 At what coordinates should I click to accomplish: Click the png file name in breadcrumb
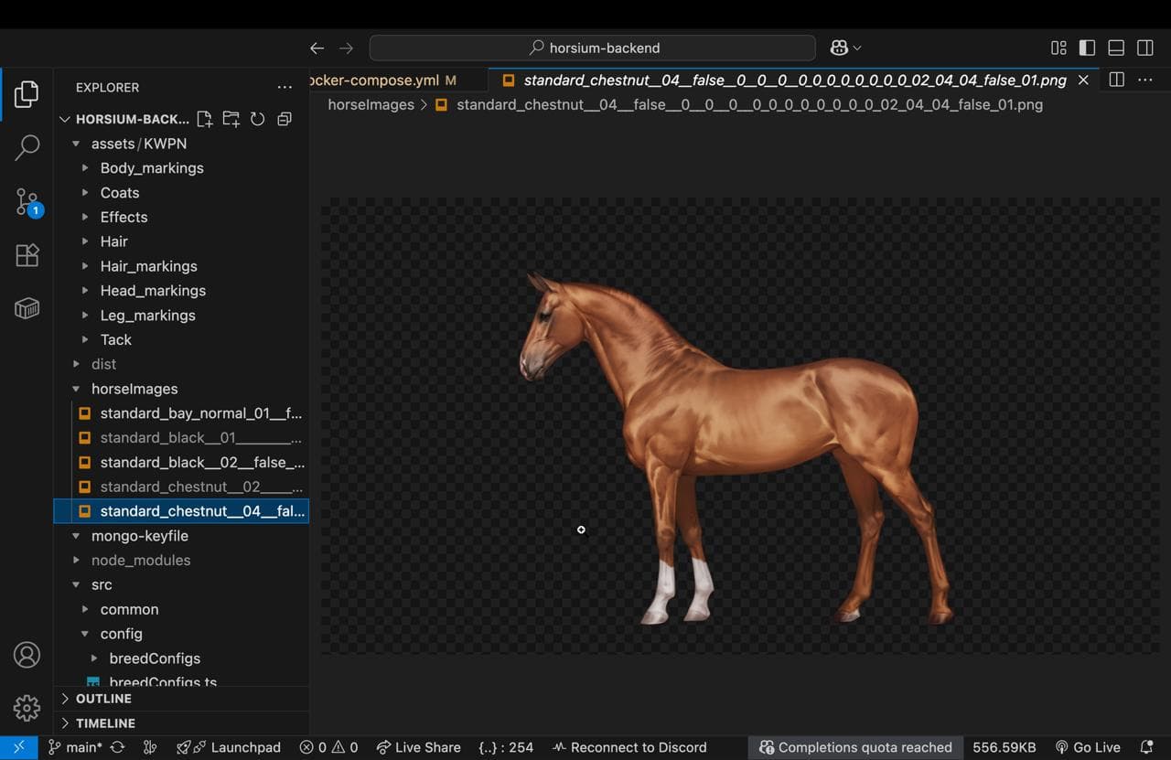click(749, 104)
